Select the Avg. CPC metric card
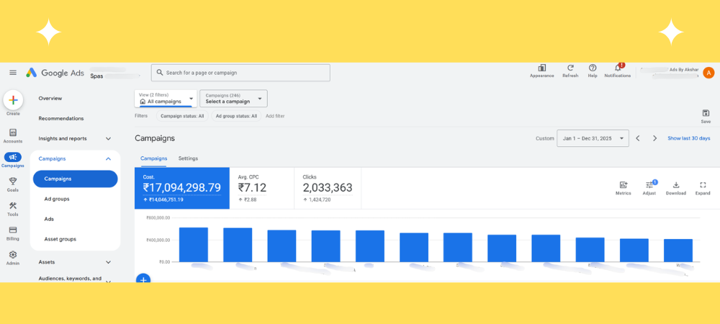Image resolution: width=720 pixels, height=324 pixels. [262, 188]
